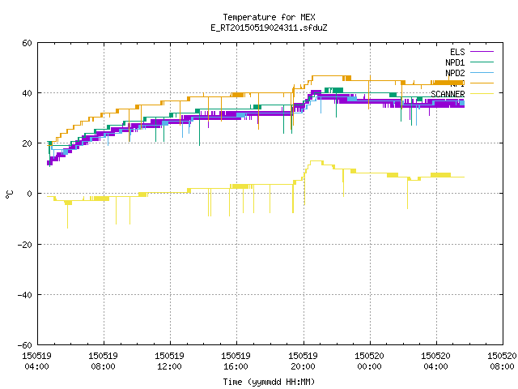
Task: Click the y-axis tick label 0
Action: (30, 194)
